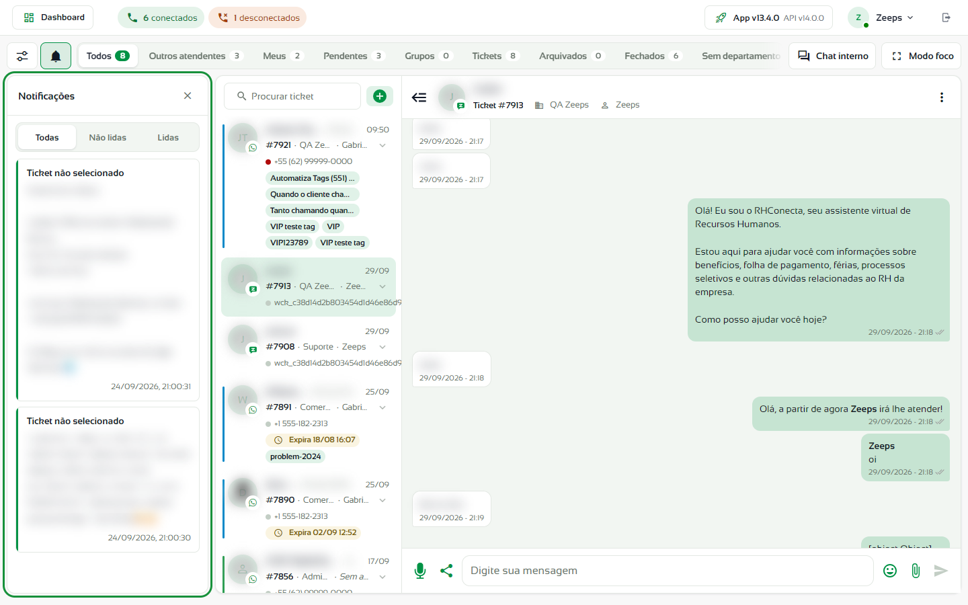This screenshot has height=605, width=968.
Task: Open the emoji picker icon
Action: click(x=890, y=571)
